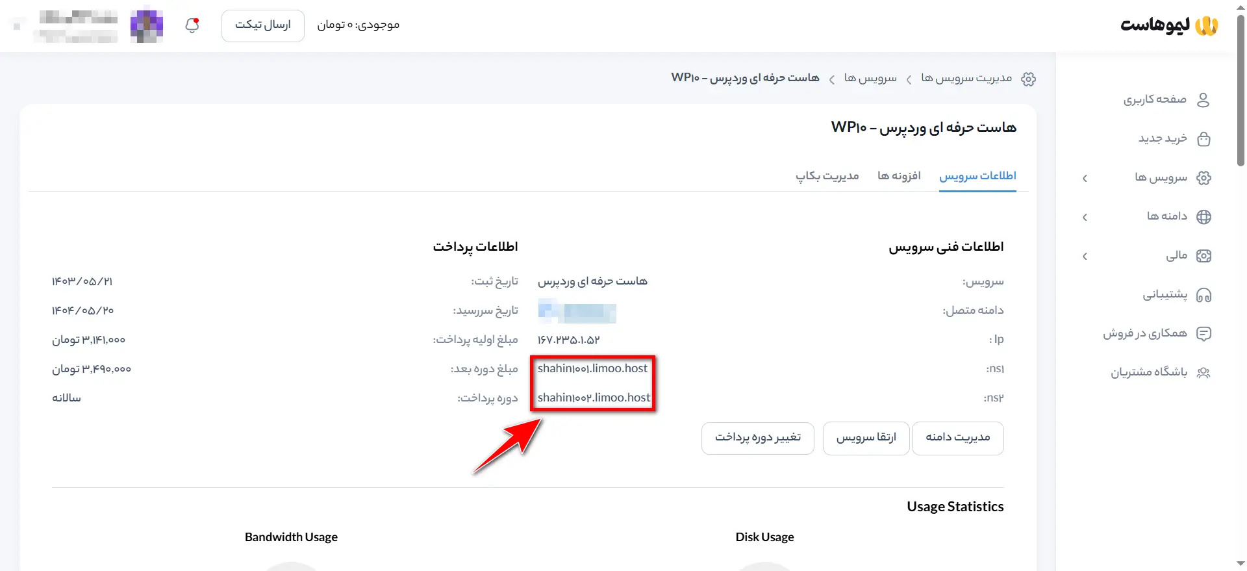Screen dimensions: 1247x571
Task: Click the مدیریت دامنه button
Action: [958, 438]
